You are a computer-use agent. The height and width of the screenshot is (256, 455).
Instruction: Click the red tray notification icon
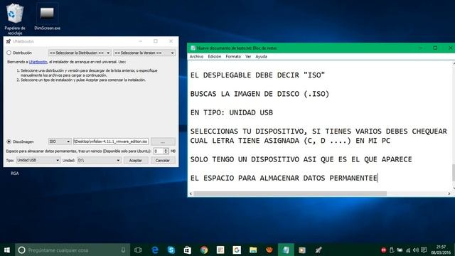pyautogui.click(x=383, y=250)
